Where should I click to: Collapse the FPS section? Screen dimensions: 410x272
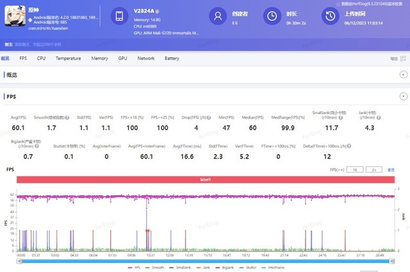point(403,96)
